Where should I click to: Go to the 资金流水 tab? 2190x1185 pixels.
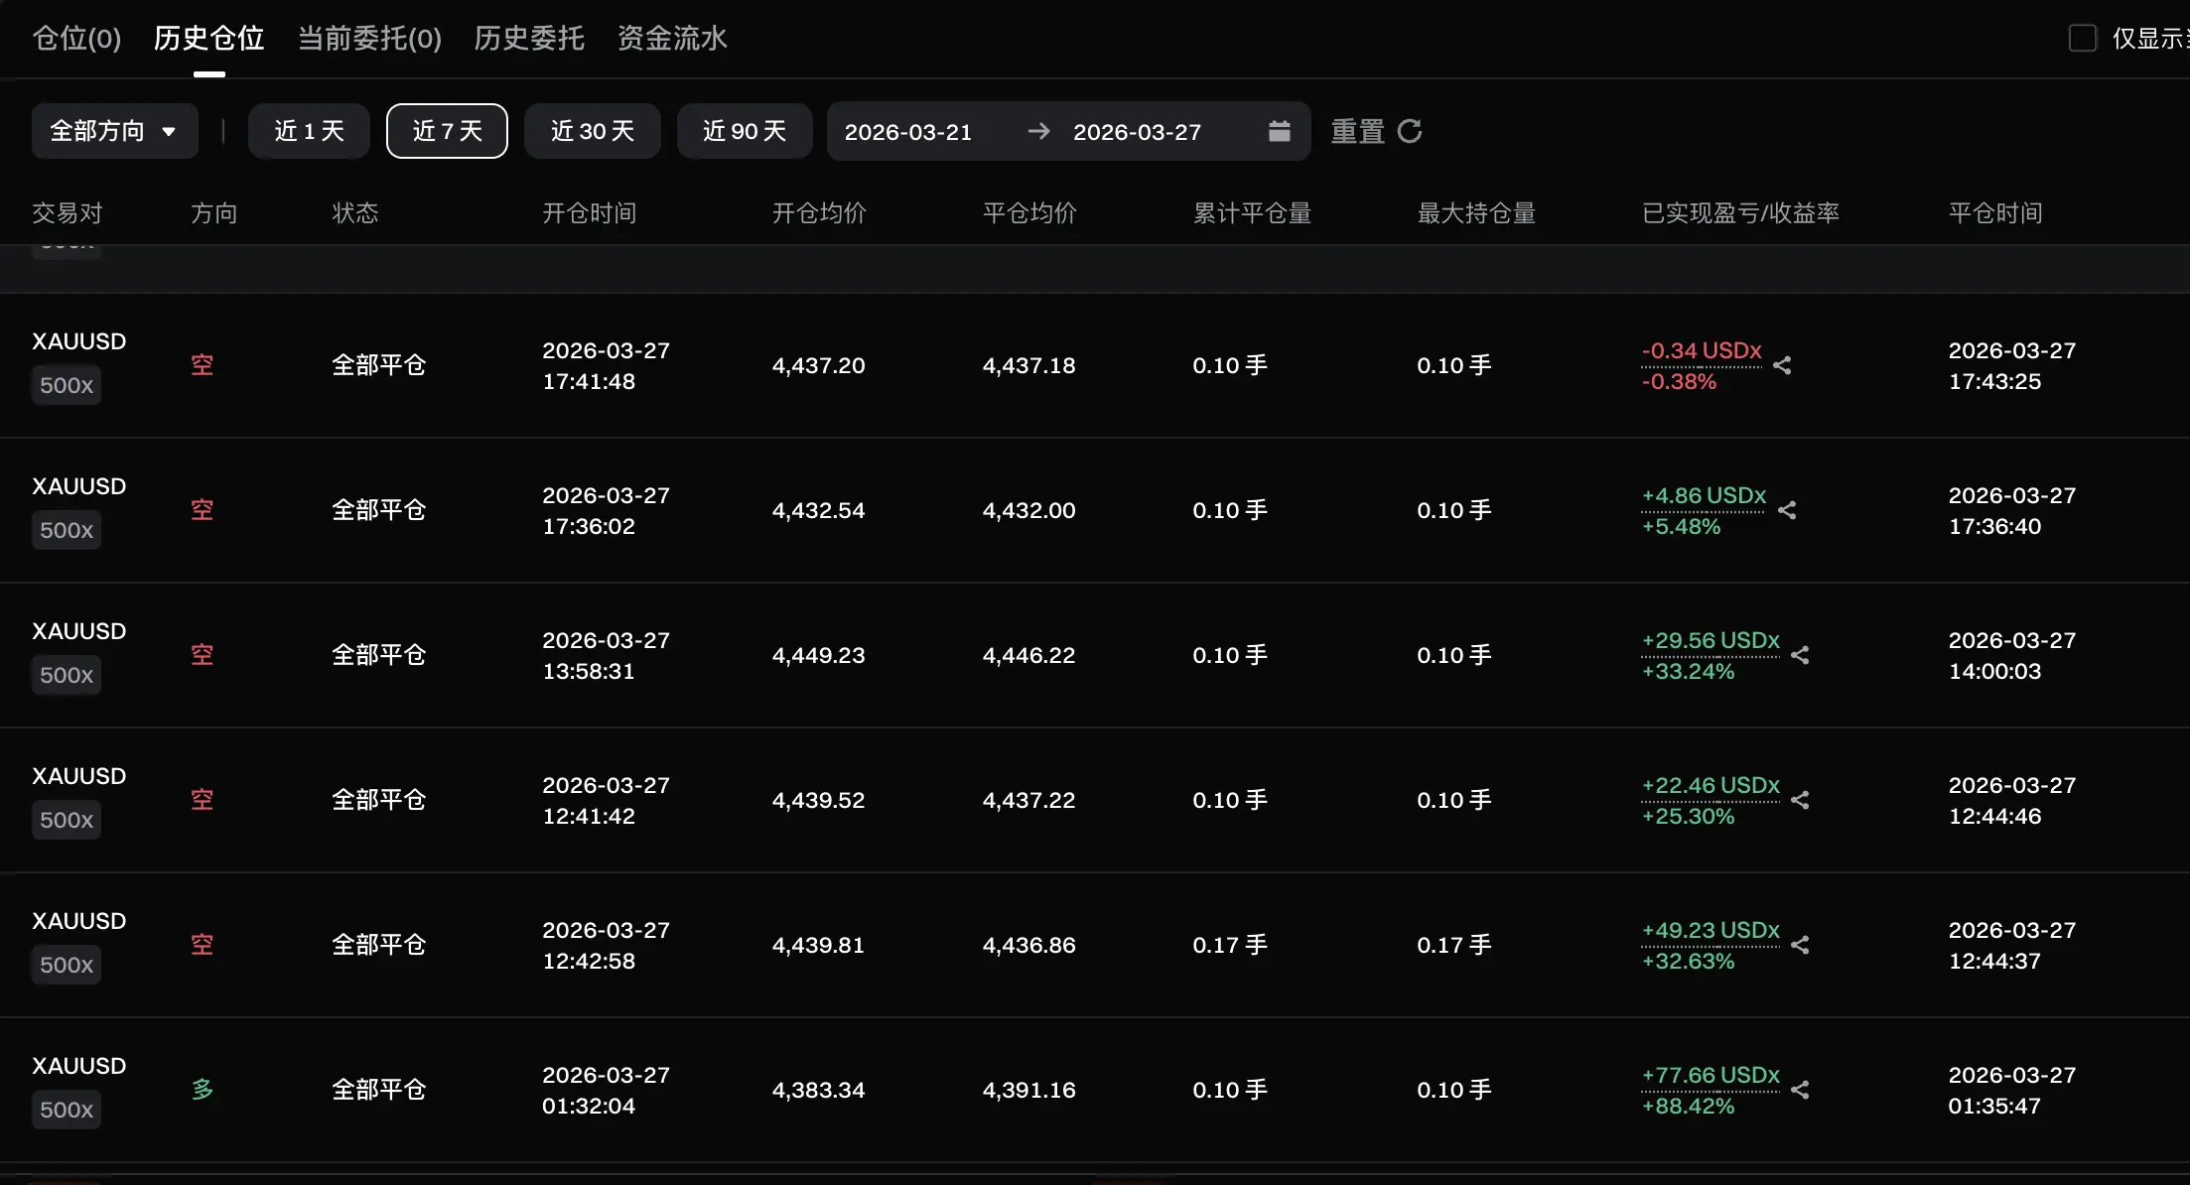point(672,38)
